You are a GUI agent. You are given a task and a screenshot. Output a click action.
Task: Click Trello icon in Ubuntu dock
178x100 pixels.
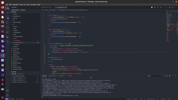point(3,61)
